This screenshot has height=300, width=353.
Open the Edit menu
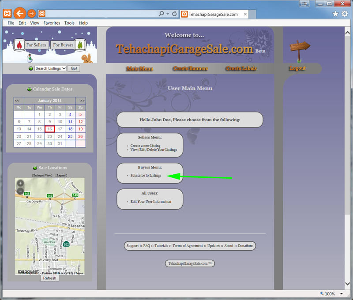pos(22,23)
